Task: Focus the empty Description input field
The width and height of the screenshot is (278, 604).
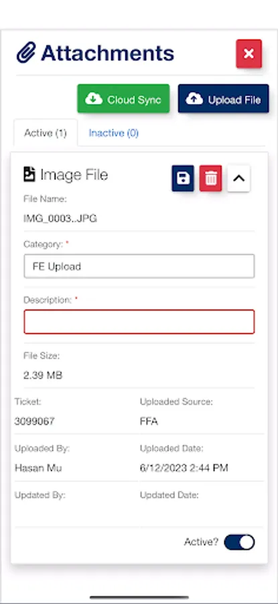Action: click(139, 321)
